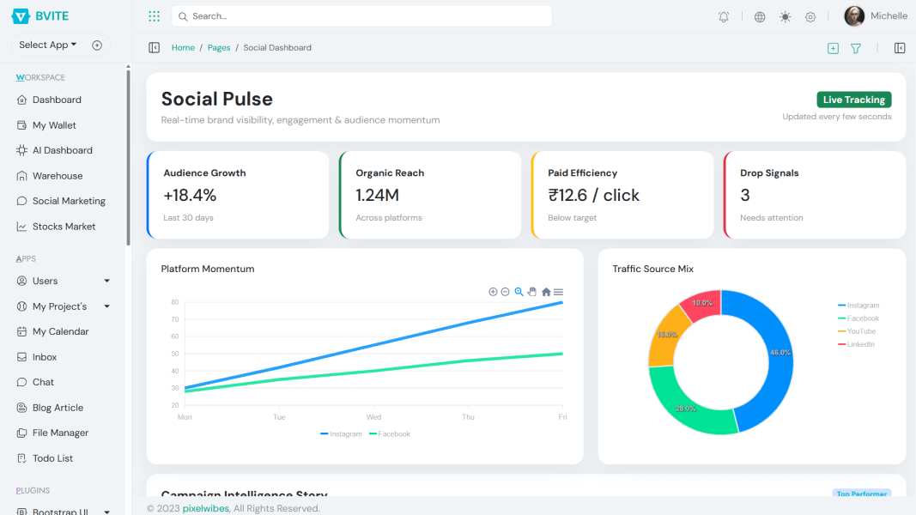Open the apps grid icon beside search
This screenshot has width=916, height=515.
(x=154, y=15)
